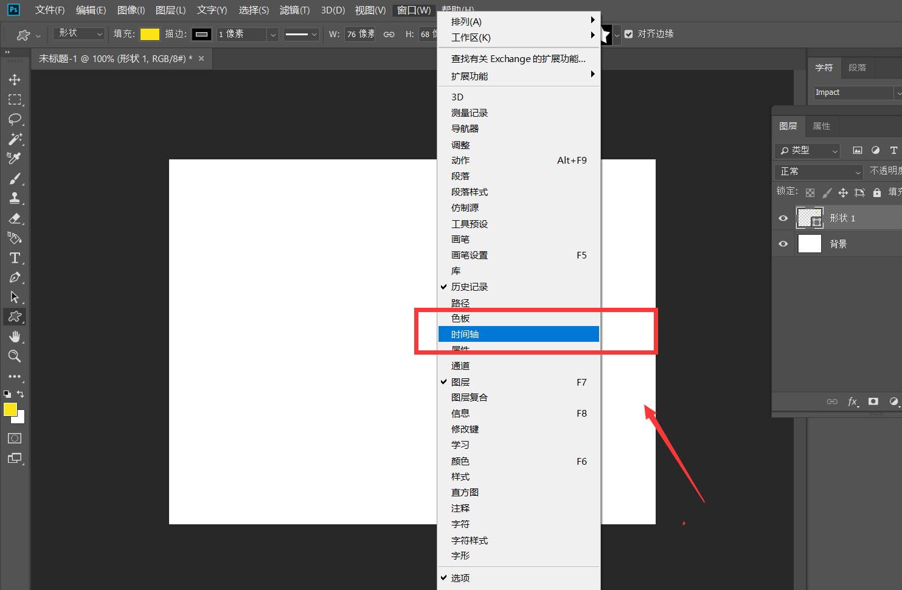Select the Magic Wand tool

tap(15, 139)
